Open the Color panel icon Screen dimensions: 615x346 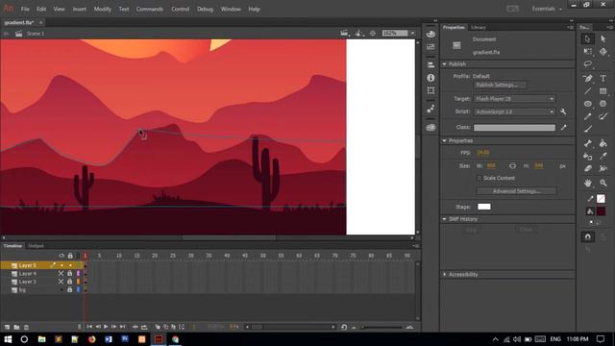click(430, 35)
